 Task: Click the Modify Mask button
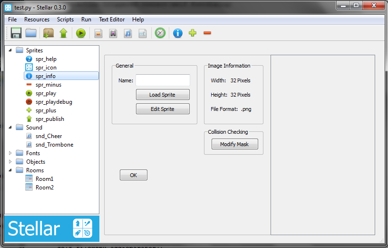pos(234,144)
